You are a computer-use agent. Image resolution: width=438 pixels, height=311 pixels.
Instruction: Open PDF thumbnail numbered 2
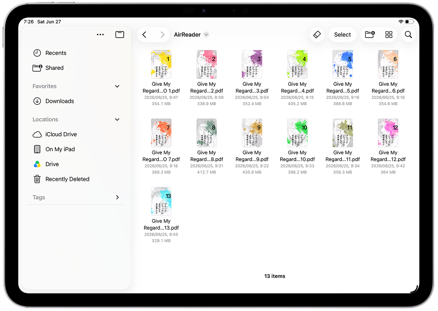tap(206, 64)
